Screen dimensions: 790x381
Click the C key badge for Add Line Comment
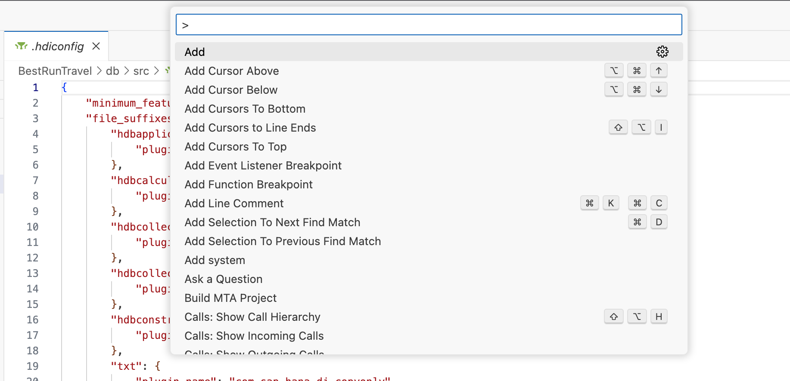[659, 203]
